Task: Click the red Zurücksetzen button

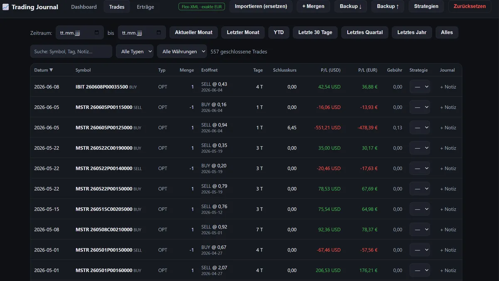Action: [469, 6]
